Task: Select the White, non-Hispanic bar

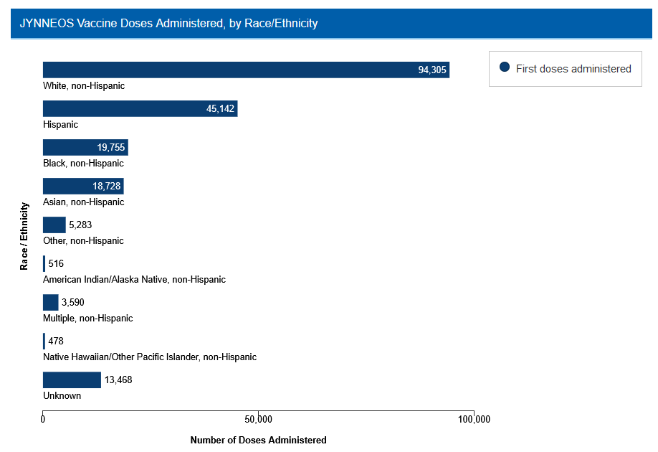Action: click(x=246, y=70)
